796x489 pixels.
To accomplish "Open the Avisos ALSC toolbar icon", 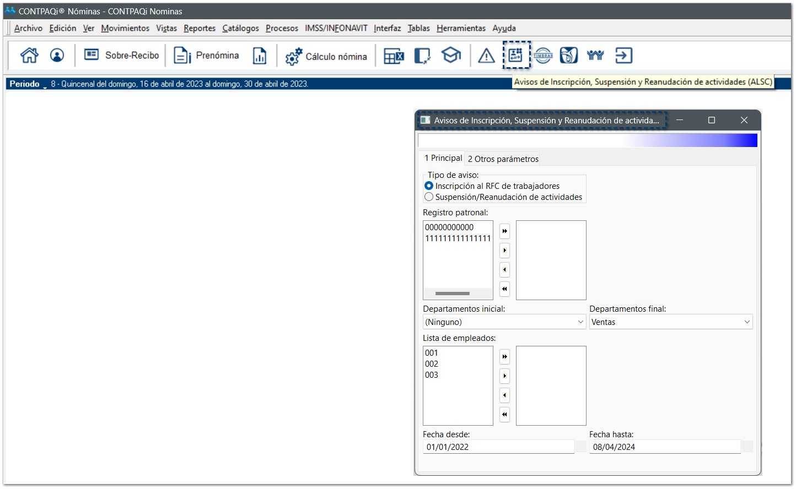I will point(516,55).
